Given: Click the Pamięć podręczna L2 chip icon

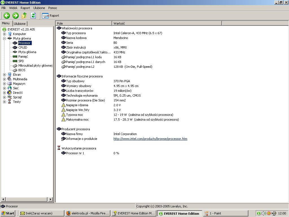Looking at the screenshot, I should click(x=64, y=67).
